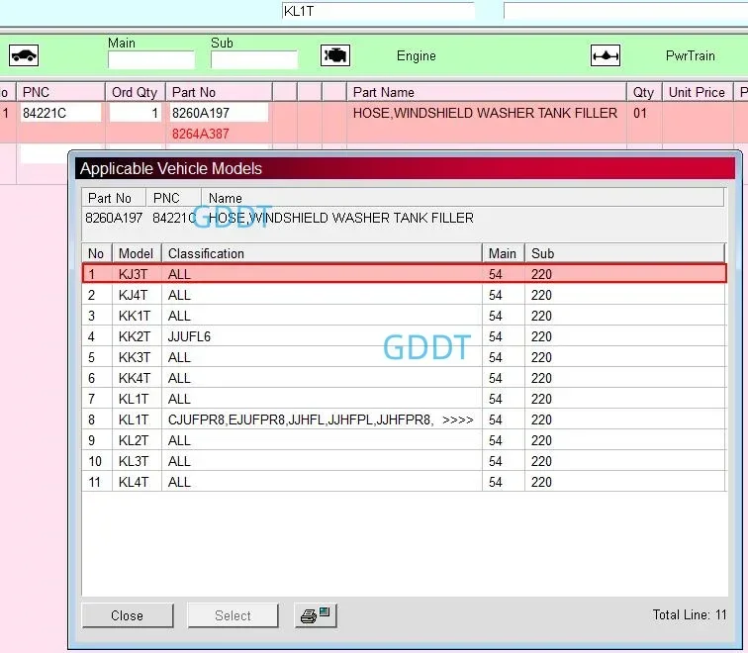Image resolution: width=748 pixels, height=653 pixels.
Task: Click the No column header in dialog
Action: (x=97, y=253)
